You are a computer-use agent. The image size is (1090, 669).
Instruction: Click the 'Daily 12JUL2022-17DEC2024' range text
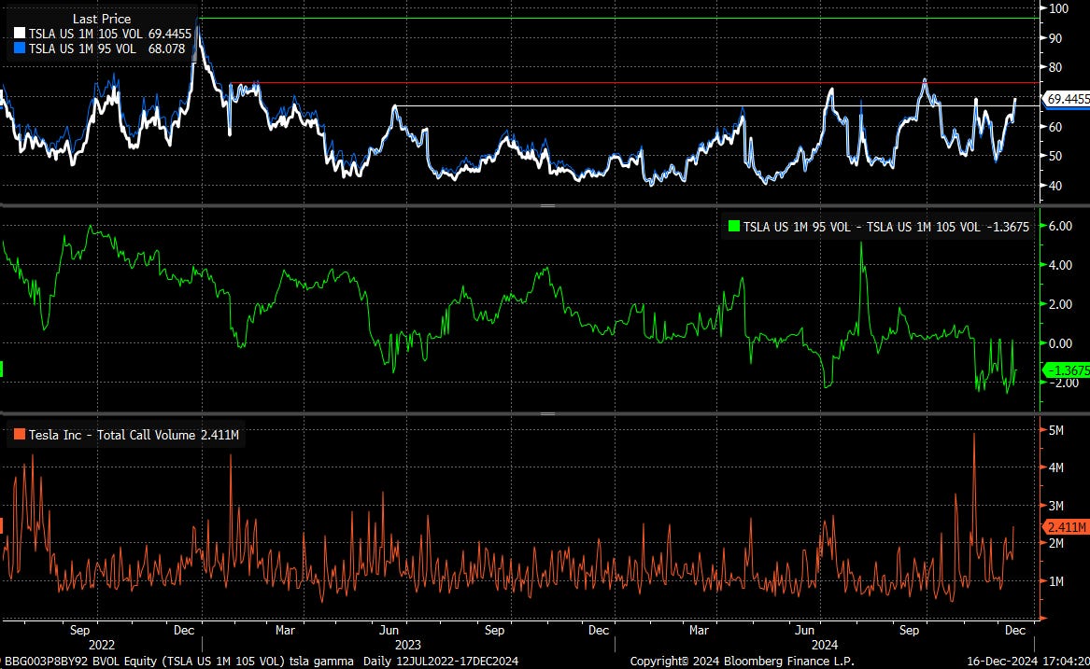(439, 662)
